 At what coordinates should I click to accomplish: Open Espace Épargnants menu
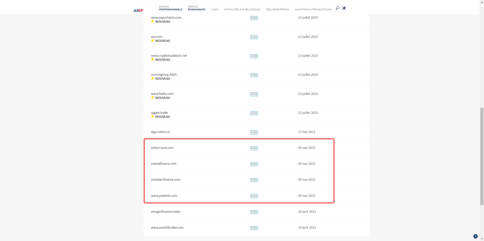197,8
